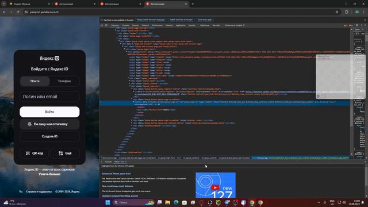
Task: Switch to the DevTools Sources tab
Action: coord(135,25)
